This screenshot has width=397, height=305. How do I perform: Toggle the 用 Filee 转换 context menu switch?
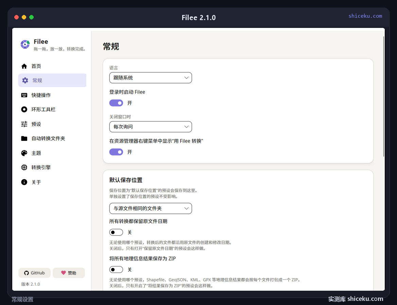tap(116, 152)
